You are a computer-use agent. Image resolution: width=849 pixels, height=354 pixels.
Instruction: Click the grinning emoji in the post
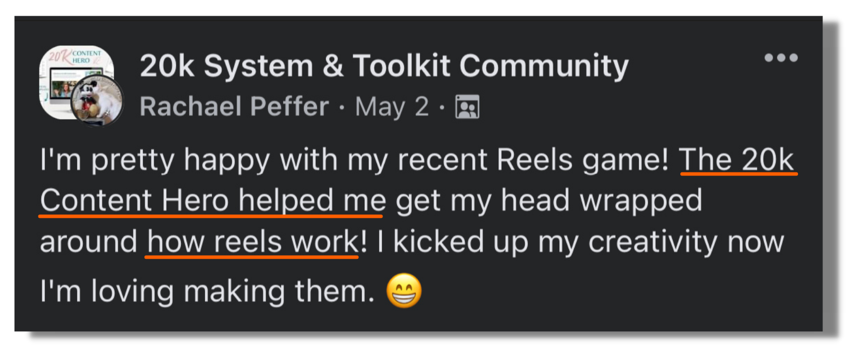click(404, 291)
